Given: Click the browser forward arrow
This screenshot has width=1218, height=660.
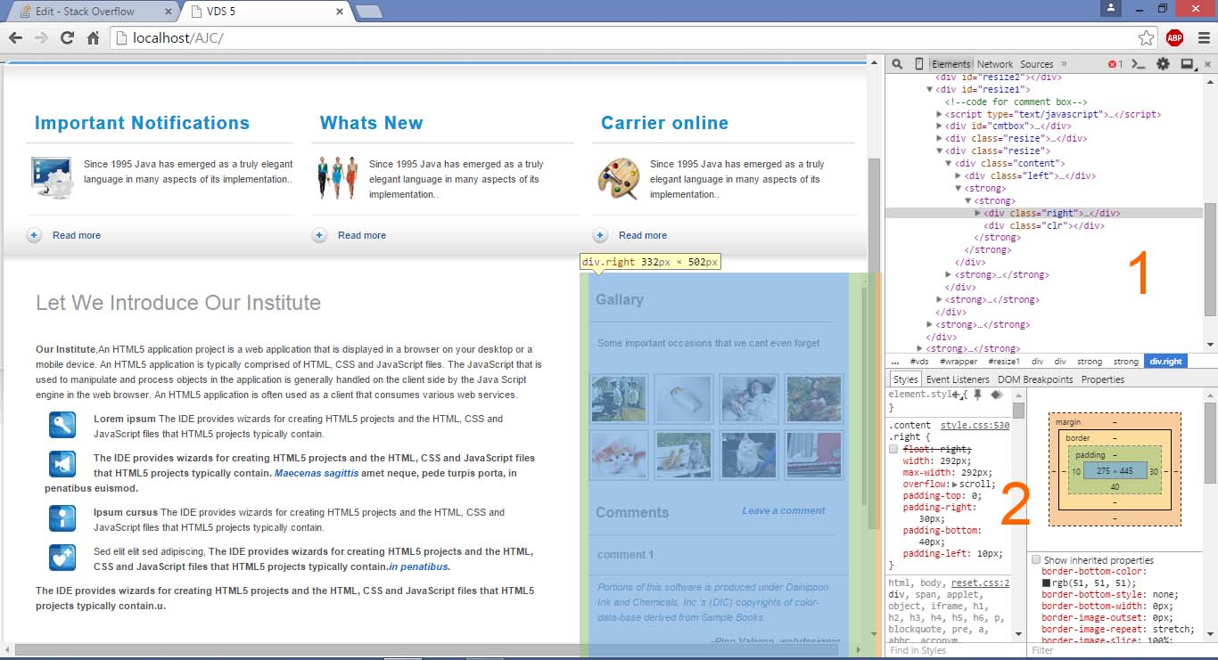Looking at the screenshot, I should coord(41,38).
